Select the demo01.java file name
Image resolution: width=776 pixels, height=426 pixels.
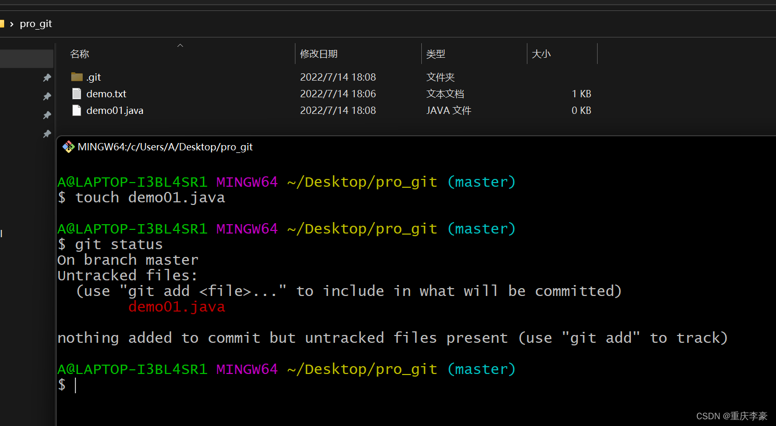coord(115,110)
